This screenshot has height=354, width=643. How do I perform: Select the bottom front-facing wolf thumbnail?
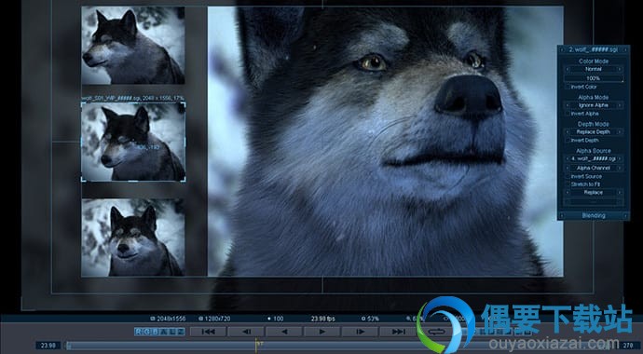click(x=133, y=238)
